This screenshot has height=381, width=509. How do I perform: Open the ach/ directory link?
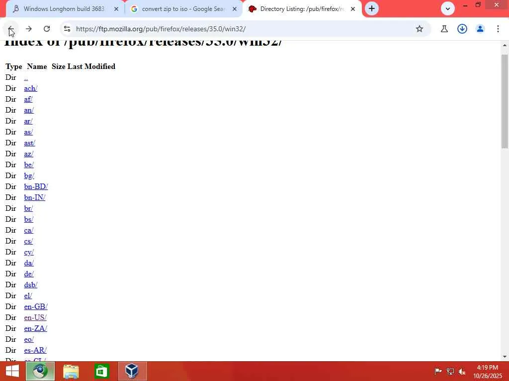pos(30,88)
